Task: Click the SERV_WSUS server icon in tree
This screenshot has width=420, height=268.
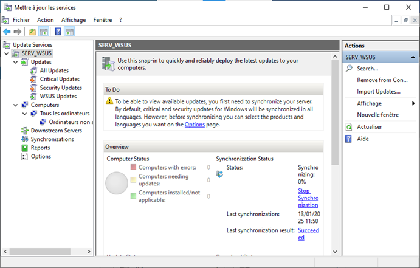Action: 16,53
